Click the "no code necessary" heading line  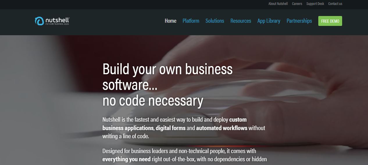(153, 101)
